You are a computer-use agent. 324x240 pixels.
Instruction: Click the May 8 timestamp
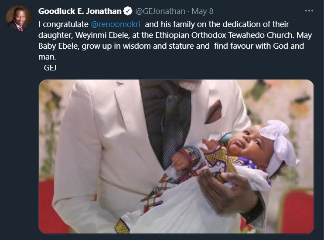pos(202,11)
